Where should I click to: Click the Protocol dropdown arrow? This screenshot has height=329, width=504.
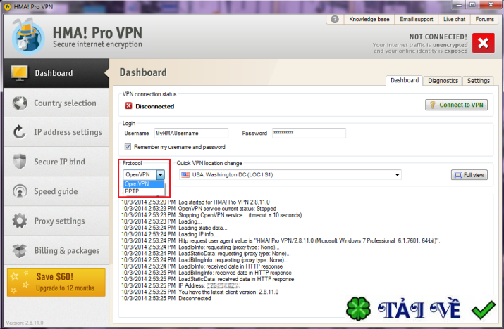tap(161, 175)
